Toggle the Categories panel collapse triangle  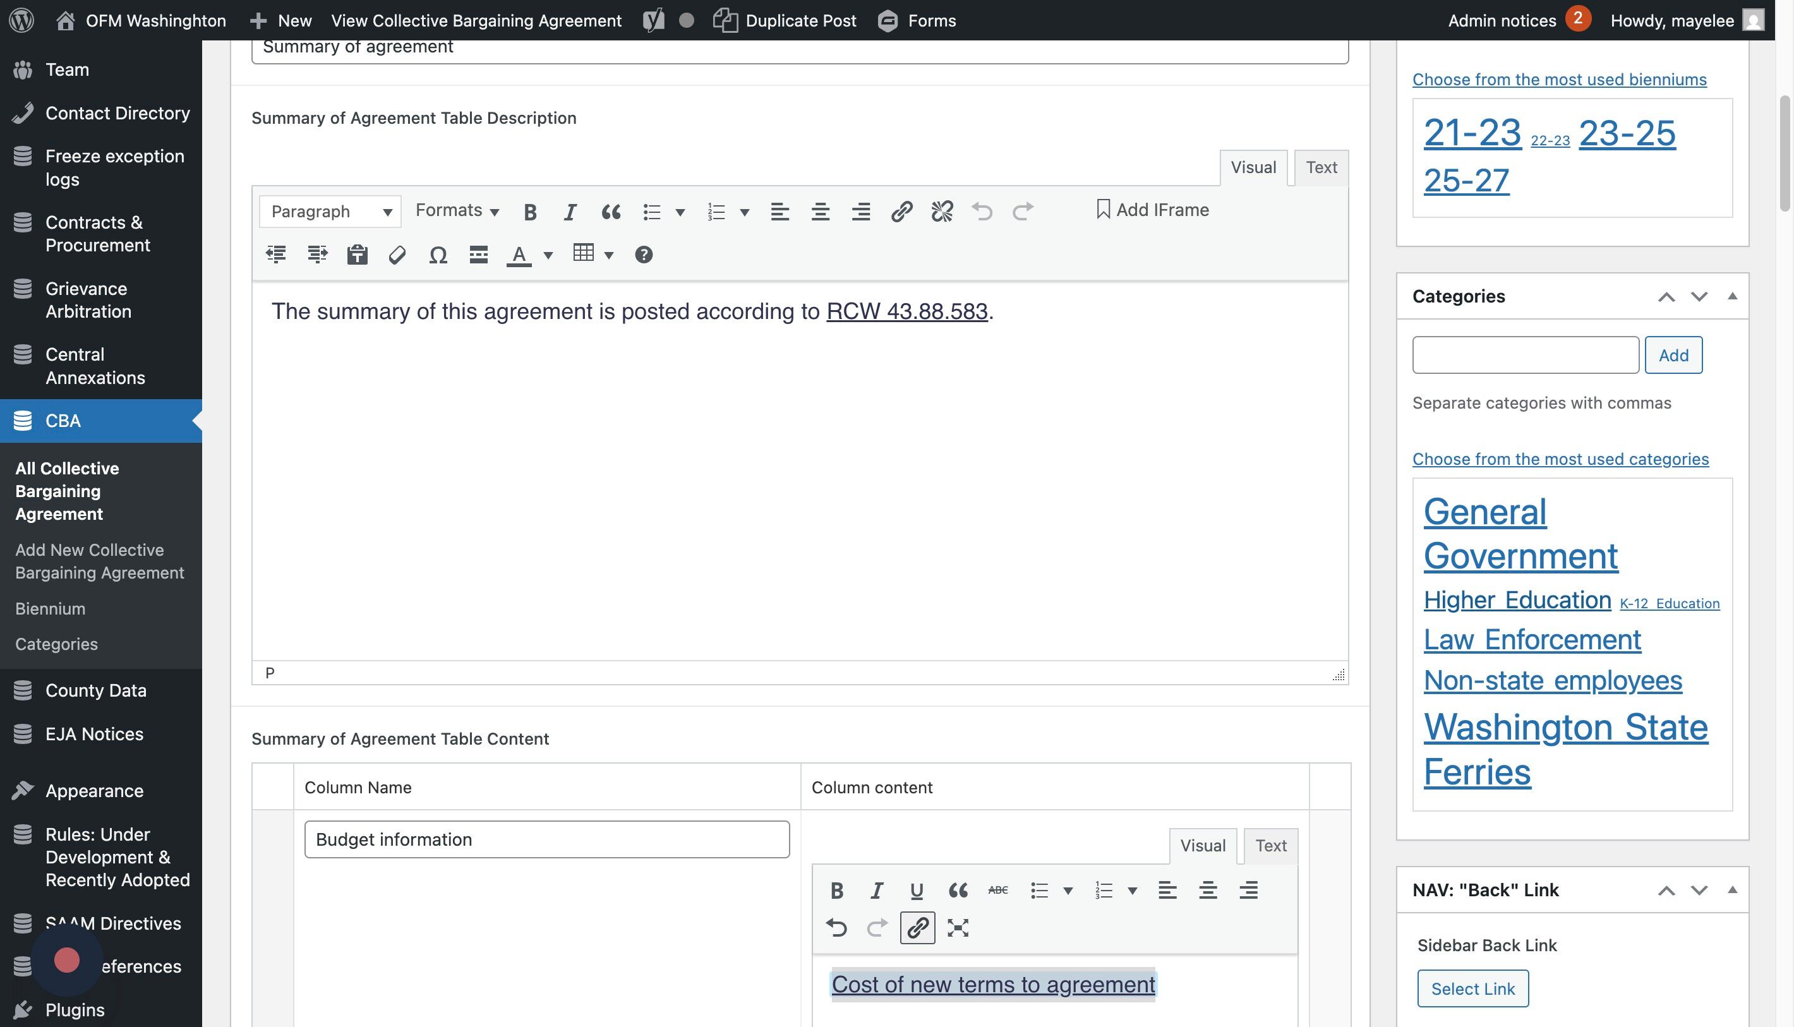[x=1732, y=296]
